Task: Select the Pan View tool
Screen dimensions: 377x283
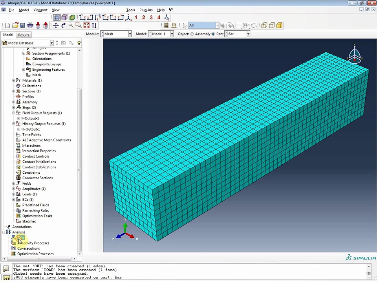Action: coord(56,25)
